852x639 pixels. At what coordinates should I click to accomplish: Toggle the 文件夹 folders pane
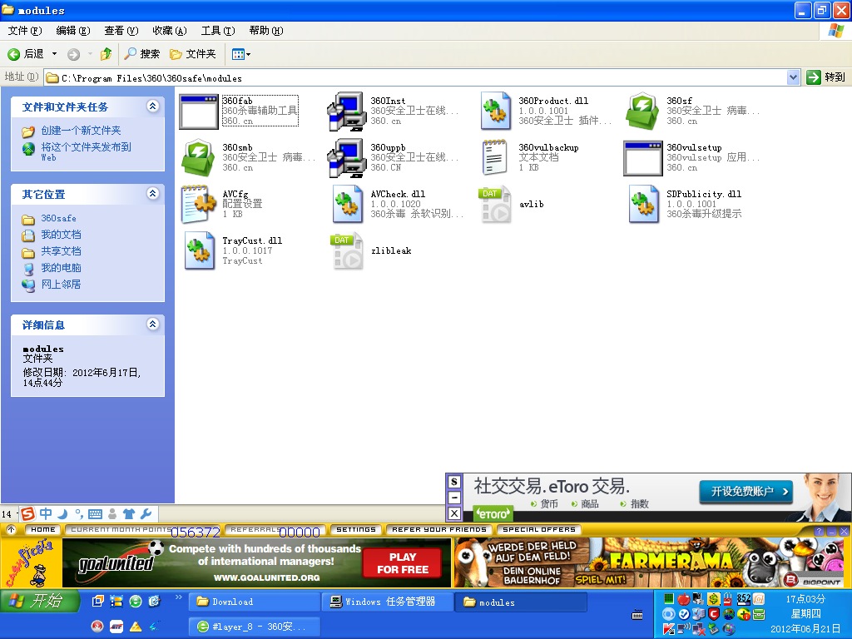[x=193, y=54]
